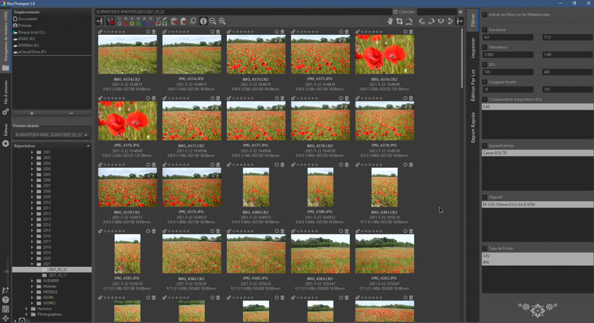Toggle right panel visibility icon

click(459, 21)
